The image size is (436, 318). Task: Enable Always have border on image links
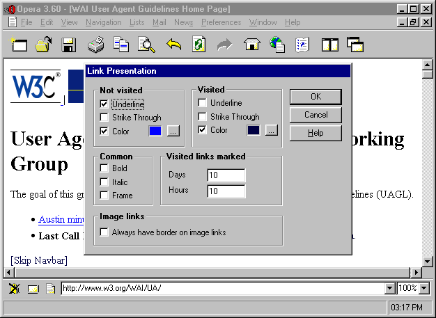coord(104,232)
